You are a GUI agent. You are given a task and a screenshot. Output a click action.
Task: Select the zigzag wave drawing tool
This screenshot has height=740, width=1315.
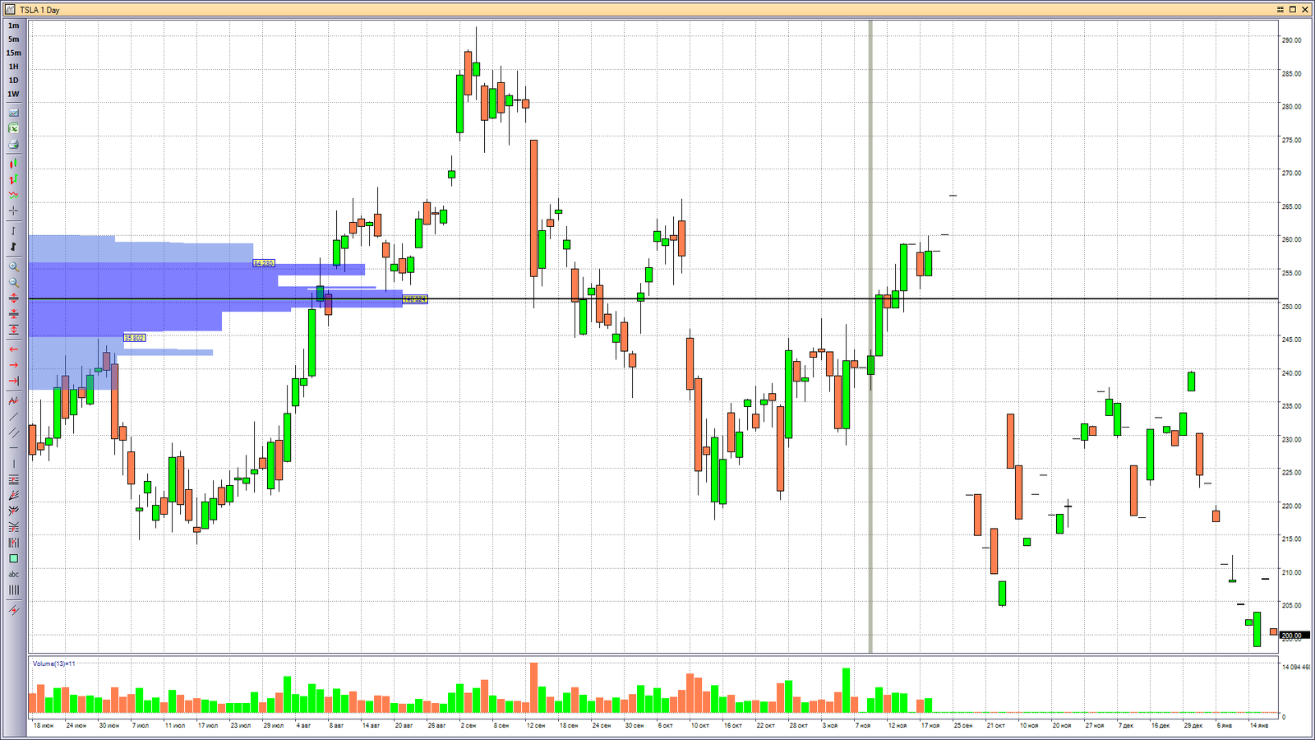13,400
